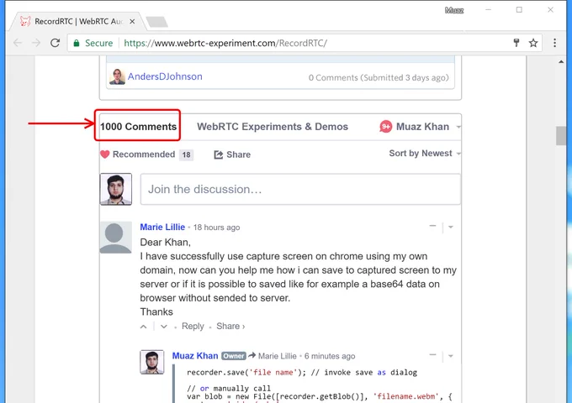Image resolution: width=572 pixels, height=403 pixels.
Task: Click '18 hours ago' timestamp
Action: click(x=216, y=228)
